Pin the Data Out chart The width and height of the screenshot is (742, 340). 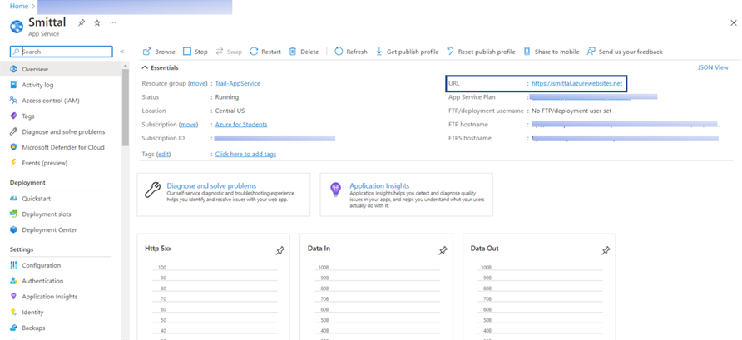pyautogui.click(x=606, y=250)
